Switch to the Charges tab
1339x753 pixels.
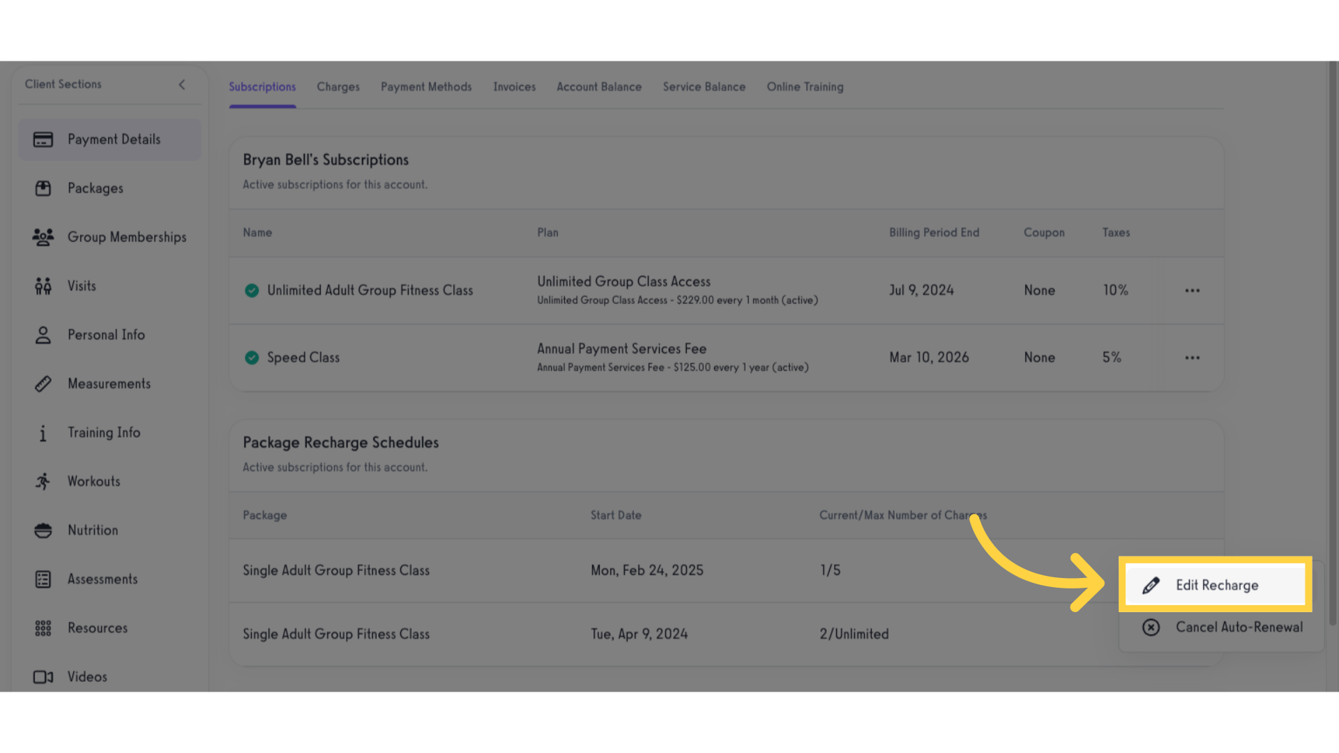(338, 87)
